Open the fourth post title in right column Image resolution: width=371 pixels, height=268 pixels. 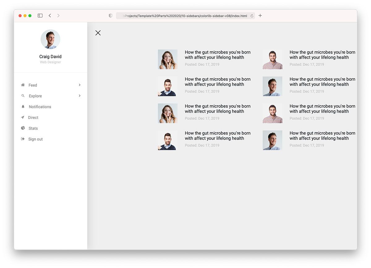[322, 136]
